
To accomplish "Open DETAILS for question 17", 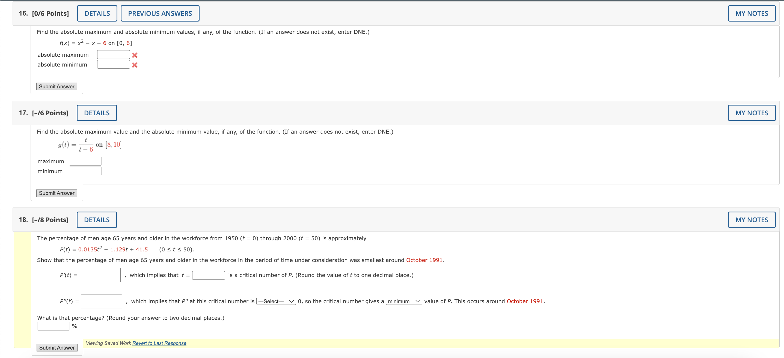I will 97,113.
